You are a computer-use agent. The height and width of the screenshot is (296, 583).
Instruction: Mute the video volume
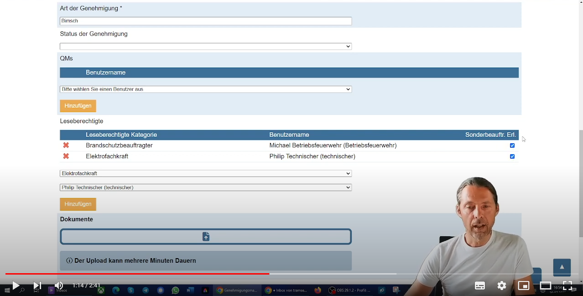pos(59,286)
